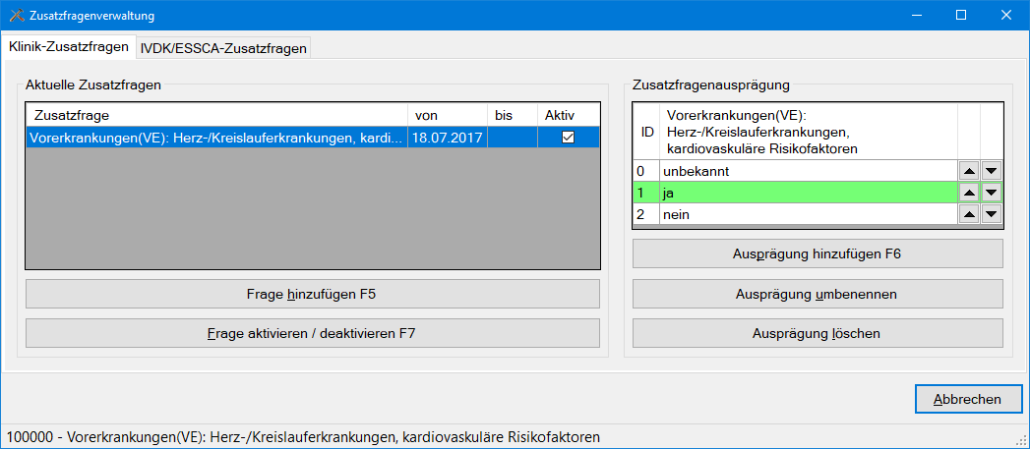Maximize the Zusatzfragenverwaltung window
This screenshot has height=449, width=1030.
click(x=961, y=16)
